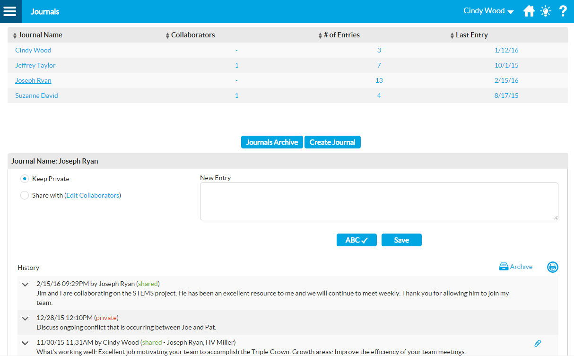Run spell check with ABC button
This screenshot has width=574, height=356.
point(356,240)
